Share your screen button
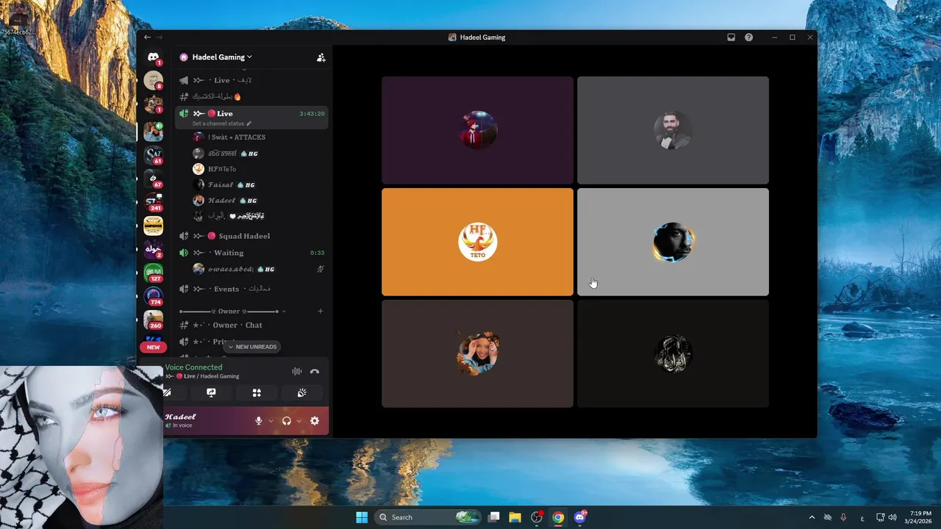This screenshot has width=941, height=529. click(212, 393)
